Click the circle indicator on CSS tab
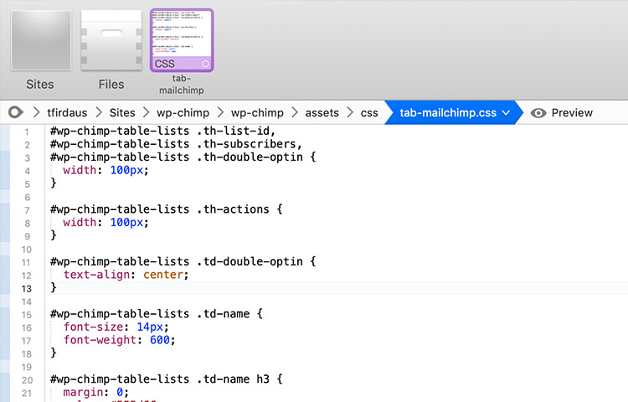 204,64
